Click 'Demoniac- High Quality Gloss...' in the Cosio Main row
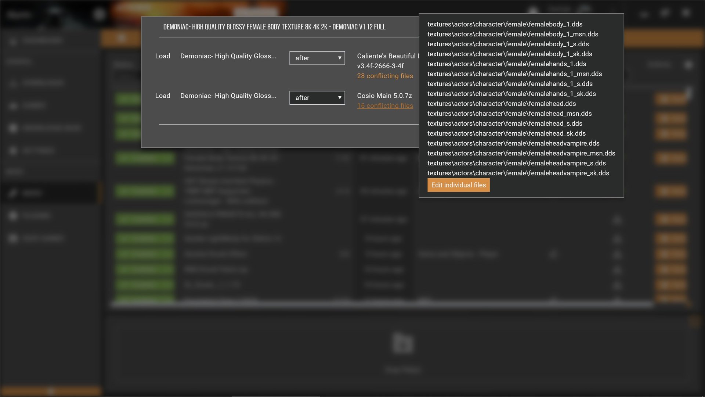This screenshot has height=397, width=705. (228, 96)
